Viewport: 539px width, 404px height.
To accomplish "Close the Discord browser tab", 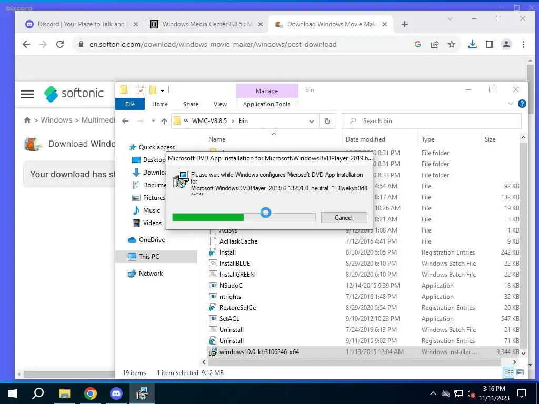I will click(136, 24).
